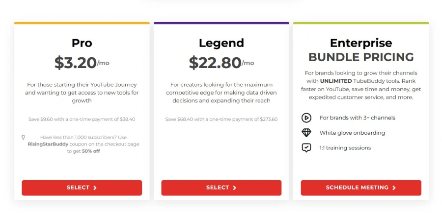The image size is (442, 215).
Task: Click the $22.80/mo price
Action: (221, 62)
